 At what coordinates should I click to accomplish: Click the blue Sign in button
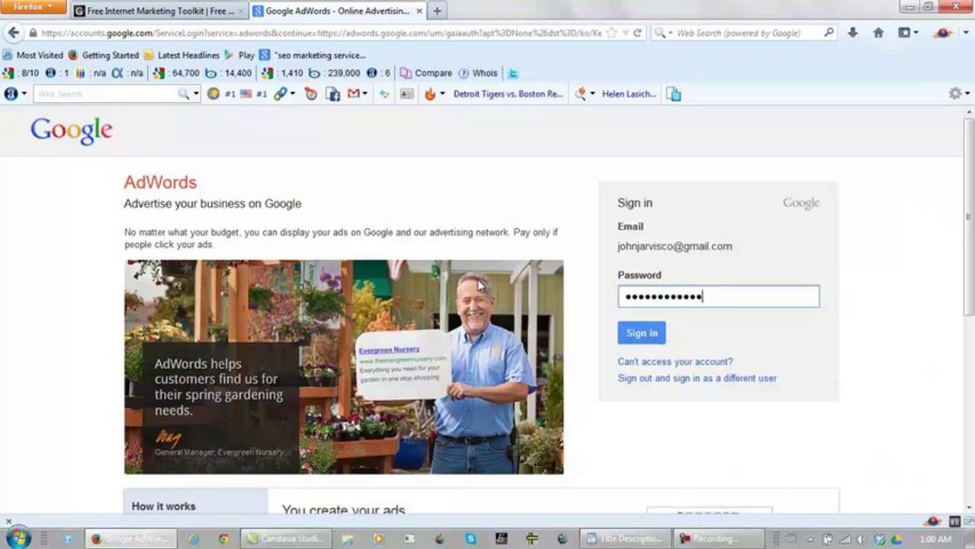(x=642, y=332)
